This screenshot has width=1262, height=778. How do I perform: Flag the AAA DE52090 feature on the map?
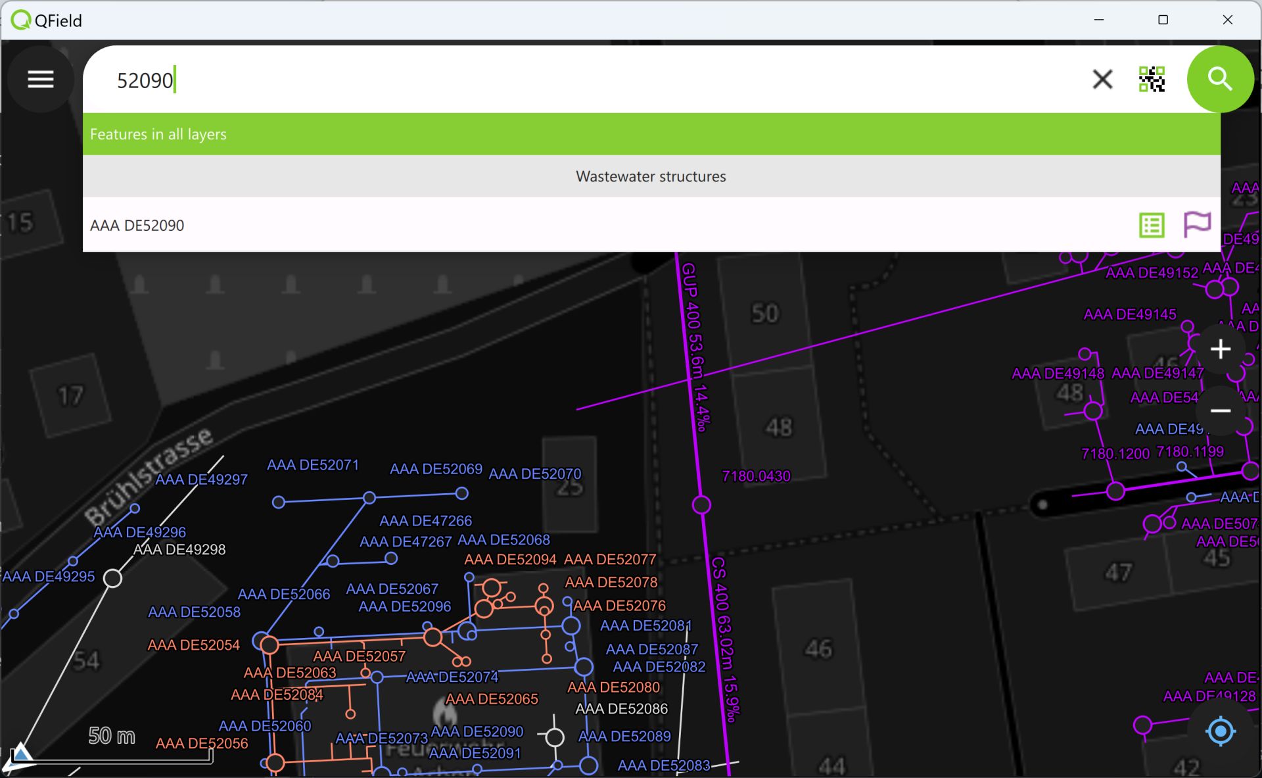(x=1198, y=225)
